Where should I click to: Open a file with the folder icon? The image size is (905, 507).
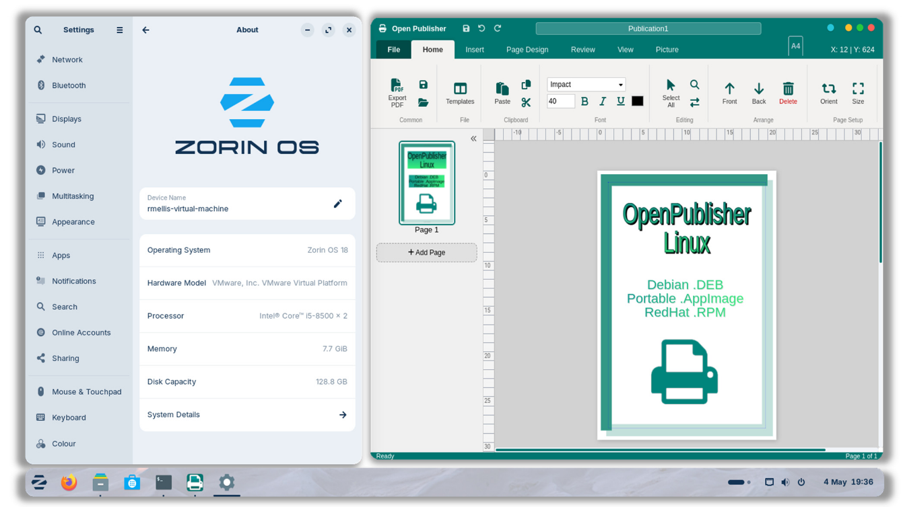tap(423, 103)
